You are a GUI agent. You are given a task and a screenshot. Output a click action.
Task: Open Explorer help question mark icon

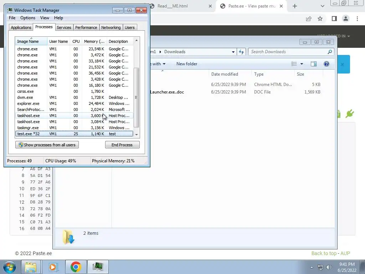pyautogui.click(x=327, y=64)
